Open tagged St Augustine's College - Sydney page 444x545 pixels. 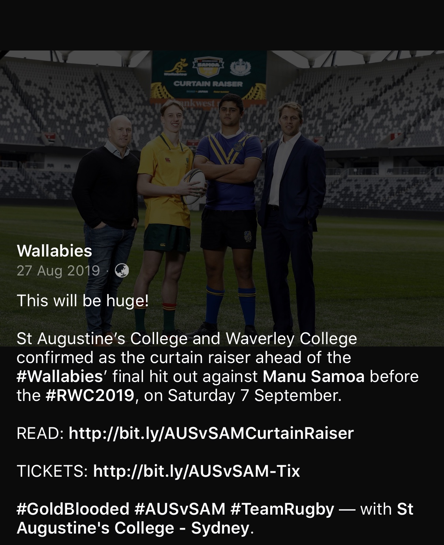pyautogui.click(x=215, y=519)
